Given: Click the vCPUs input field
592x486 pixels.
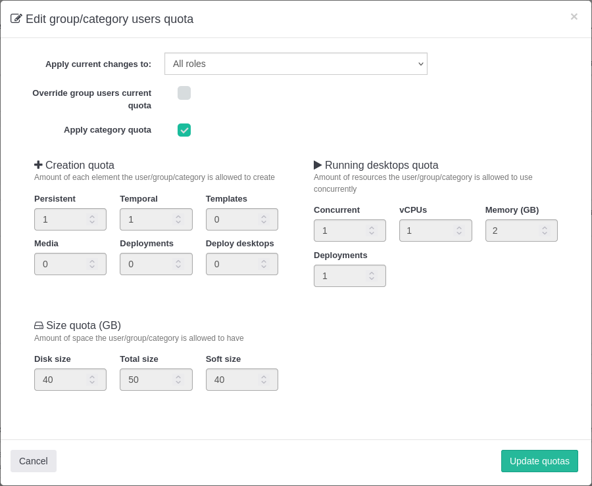Looking at the screenshot, I should pos(426,231).
